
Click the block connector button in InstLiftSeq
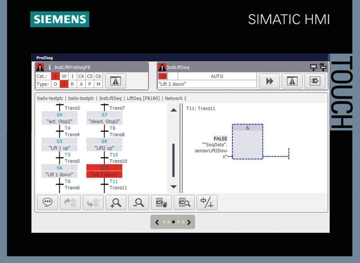tap(315, 81)
